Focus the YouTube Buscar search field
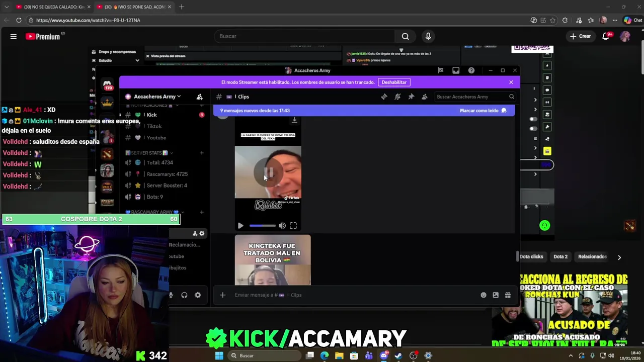Viewport: 644px width, 362px height. [x=305, y=36]
